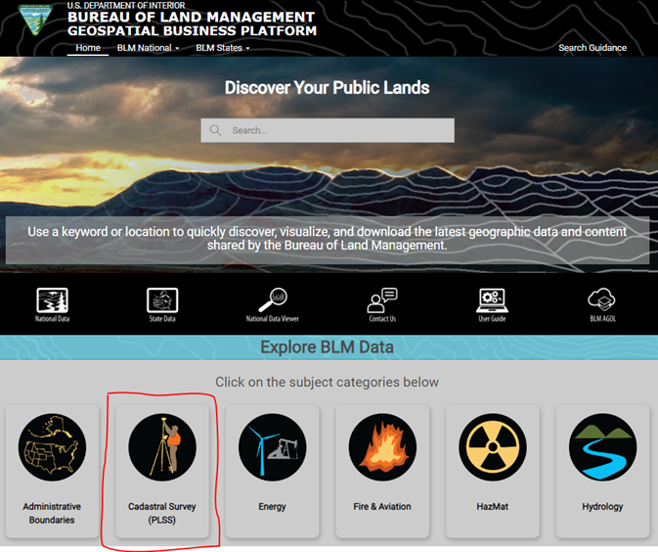Select the HazMat radiation icon
The image size is (658, 552).
click(x=493, y=447)
